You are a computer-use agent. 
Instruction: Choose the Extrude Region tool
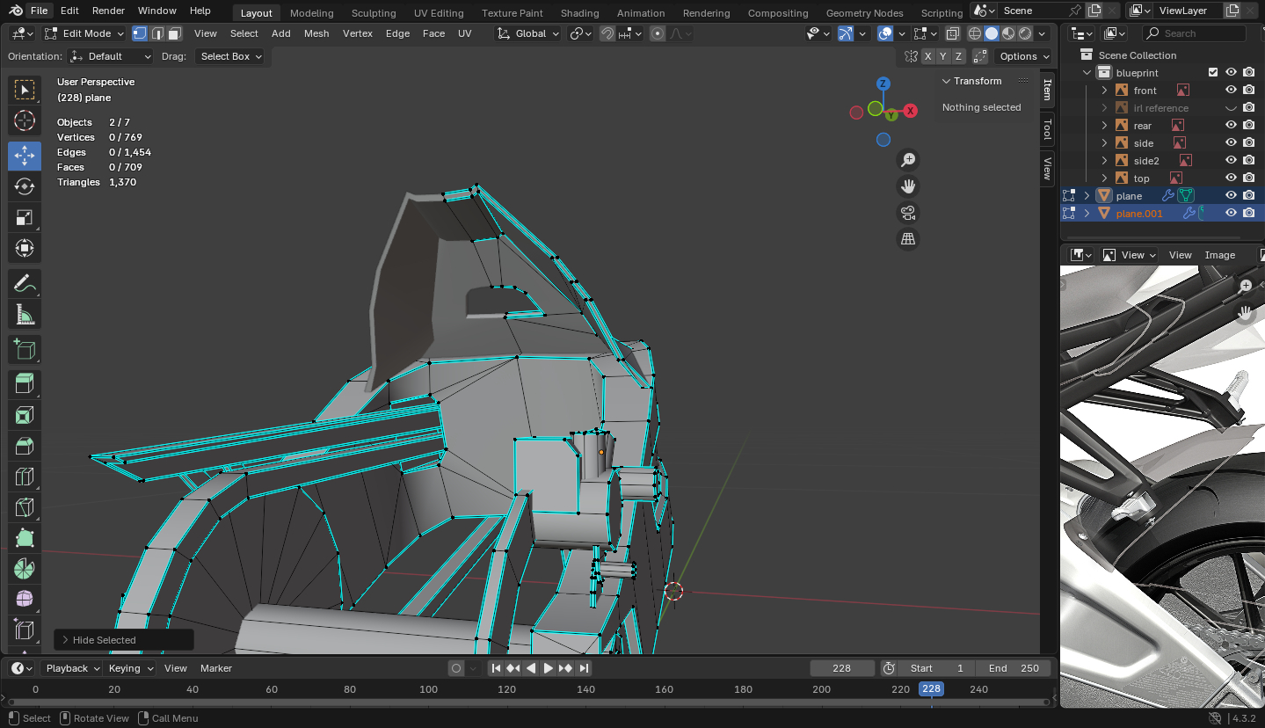pyautogui.click(x=25, y=382)
